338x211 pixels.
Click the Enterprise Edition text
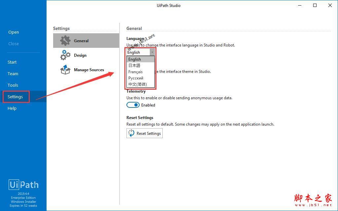click(23, 198)
